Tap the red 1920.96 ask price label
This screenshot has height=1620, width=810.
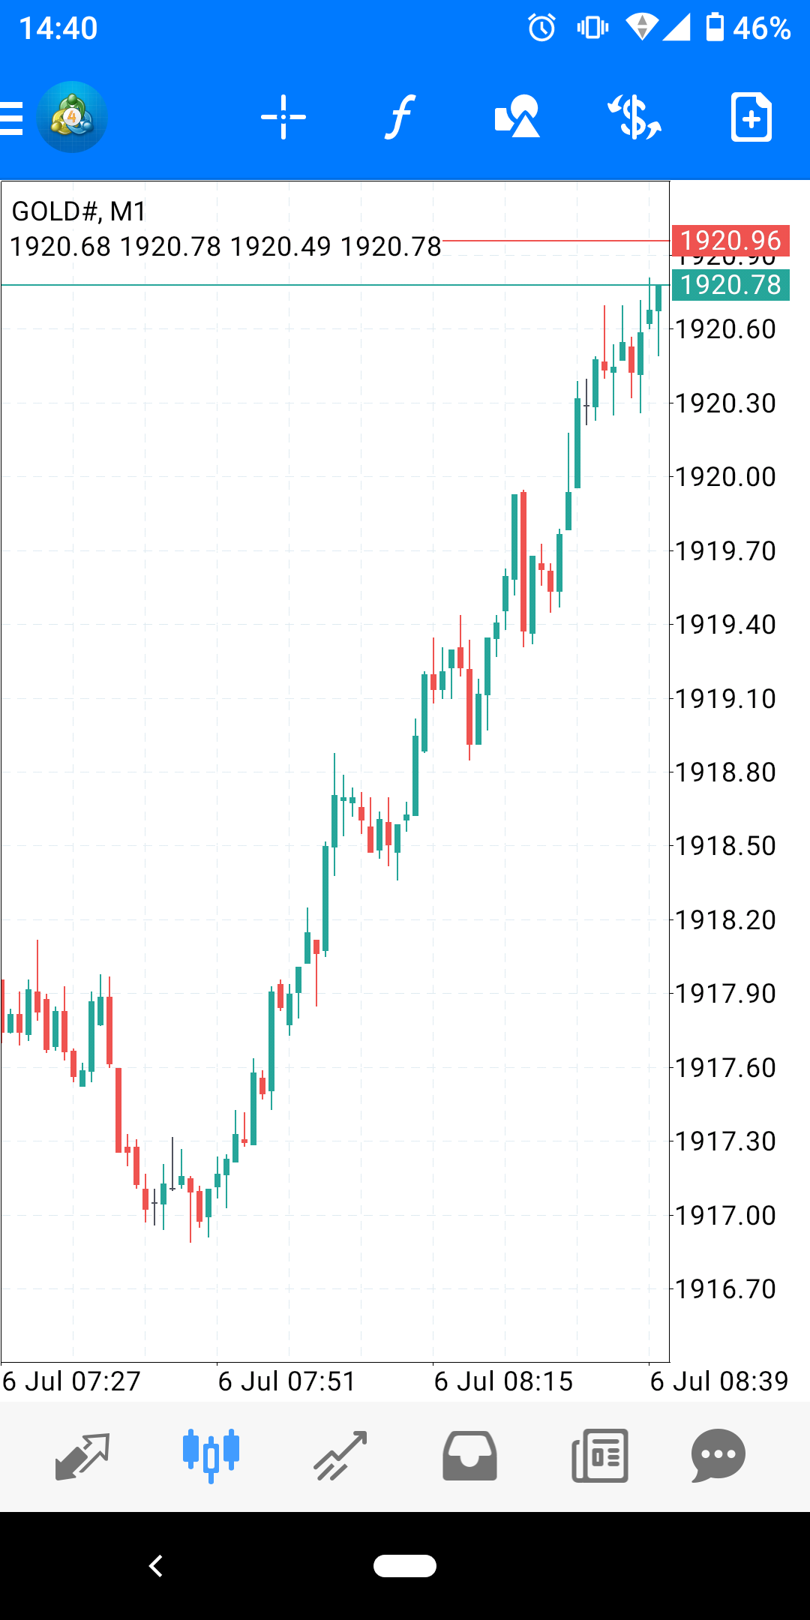730,241
